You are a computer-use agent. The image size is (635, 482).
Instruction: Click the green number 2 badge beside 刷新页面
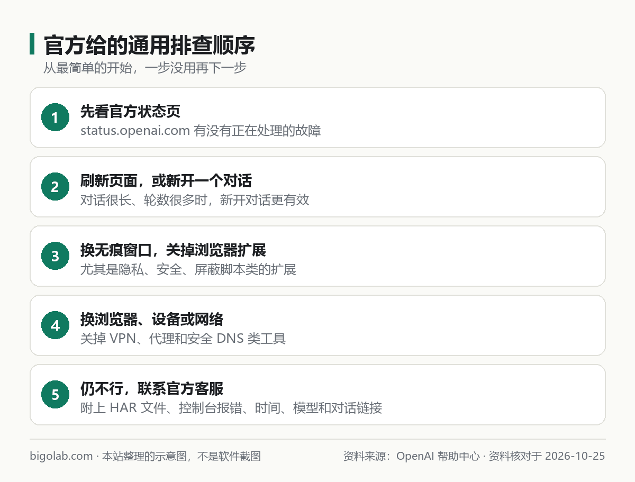[56, 187]
